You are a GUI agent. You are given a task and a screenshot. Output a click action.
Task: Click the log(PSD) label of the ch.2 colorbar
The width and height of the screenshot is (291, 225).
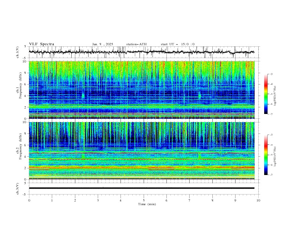275,157
